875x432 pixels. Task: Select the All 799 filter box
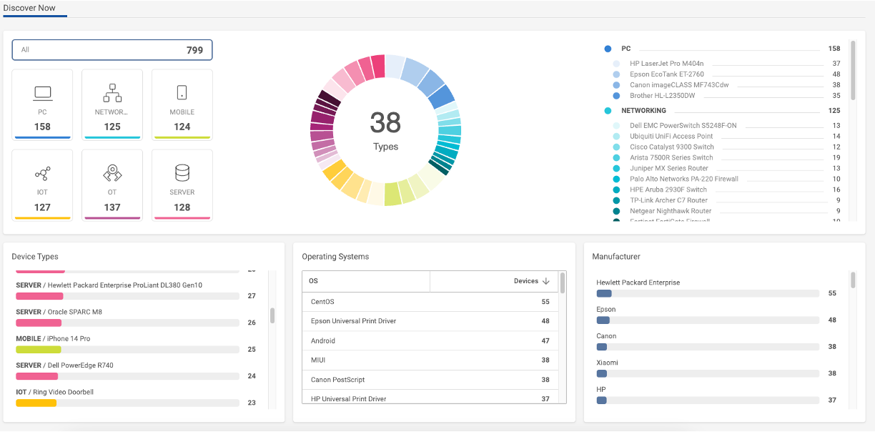click(x=112, y=50)
